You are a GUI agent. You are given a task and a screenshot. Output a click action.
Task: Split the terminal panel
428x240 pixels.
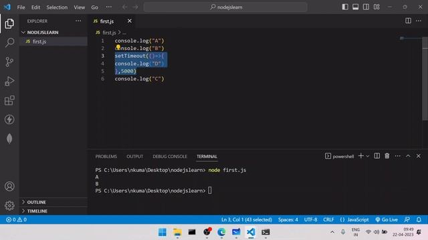click(377, 156)
